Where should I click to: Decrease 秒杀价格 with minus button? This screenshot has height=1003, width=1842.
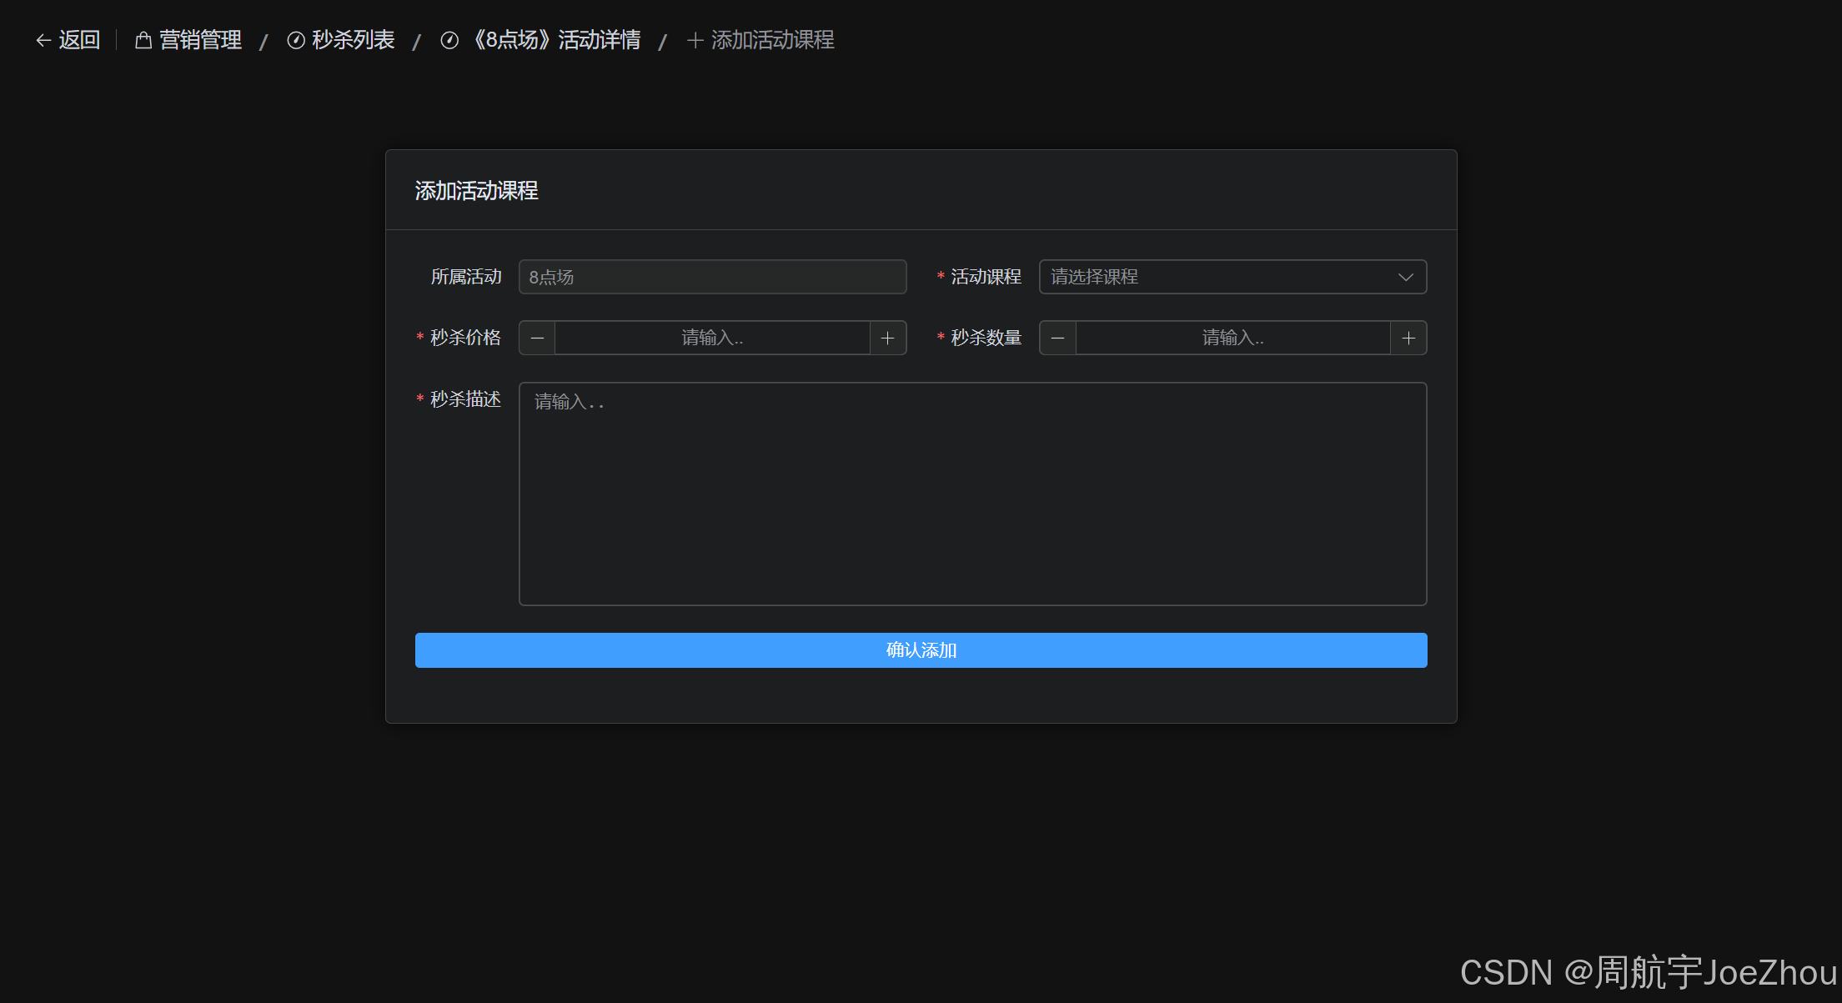point(537,338)
